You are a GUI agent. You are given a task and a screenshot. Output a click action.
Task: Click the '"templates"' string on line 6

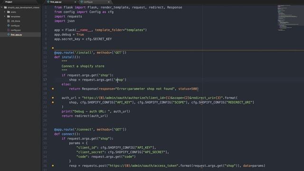[135, 30]
